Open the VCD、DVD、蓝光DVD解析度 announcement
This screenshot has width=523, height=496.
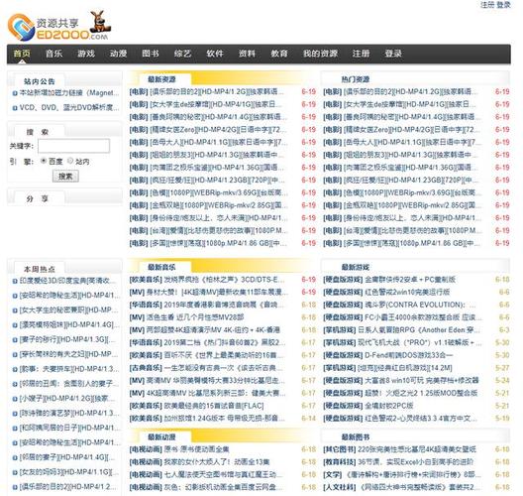tap(69, 107)
